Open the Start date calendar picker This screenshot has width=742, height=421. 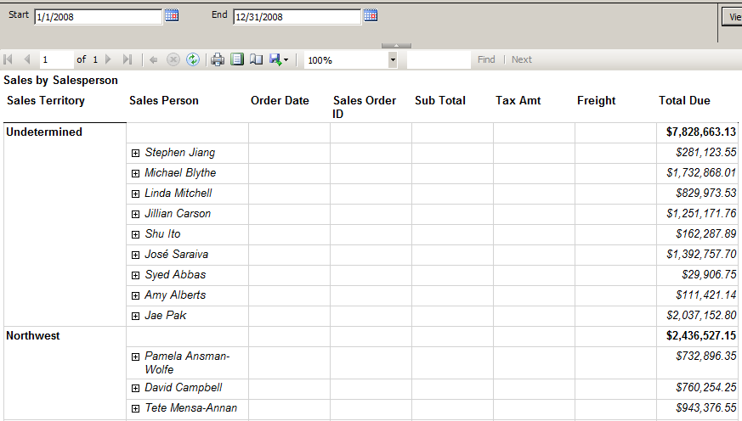(x=172, y=15)
